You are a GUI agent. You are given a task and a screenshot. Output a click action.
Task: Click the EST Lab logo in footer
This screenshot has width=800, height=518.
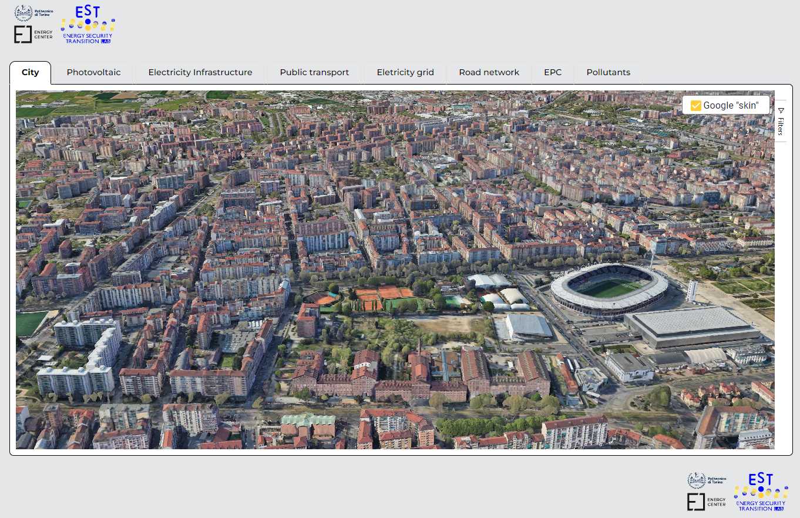point(761,492)
